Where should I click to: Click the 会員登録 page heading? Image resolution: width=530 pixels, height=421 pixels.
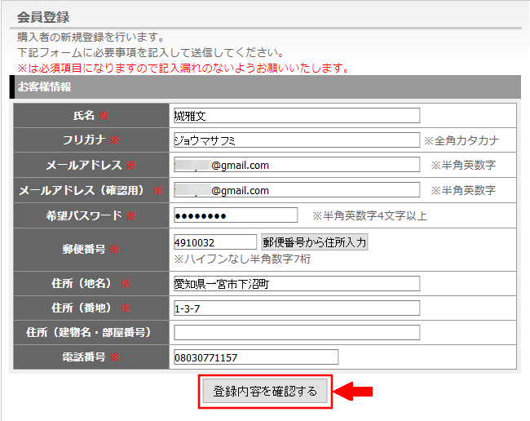point(43,17)
